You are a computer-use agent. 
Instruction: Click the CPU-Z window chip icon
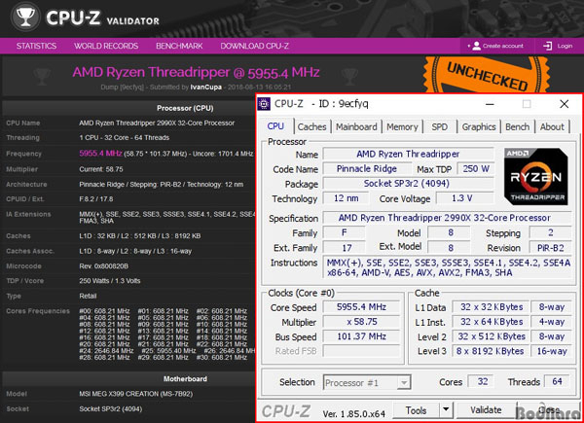264,104
